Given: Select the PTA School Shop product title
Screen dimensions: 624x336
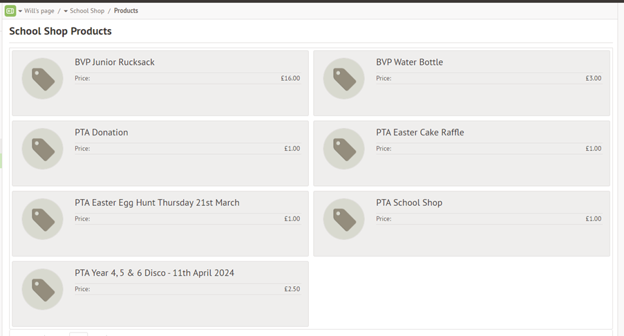Looking at the screenshot, I should pyautogui.click(x=409, y=203).
